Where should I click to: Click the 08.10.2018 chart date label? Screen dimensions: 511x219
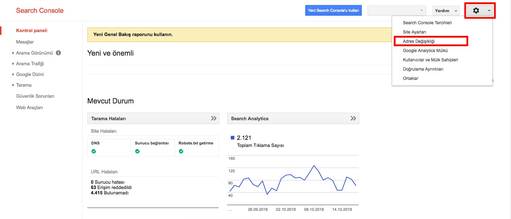click(314, 209)
